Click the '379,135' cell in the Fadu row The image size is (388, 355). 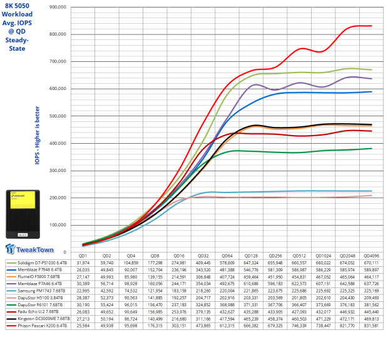pos(203,312)
